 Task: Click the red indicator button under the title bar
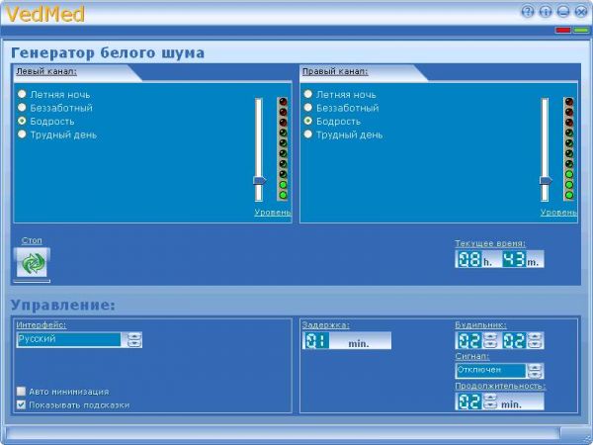562,31
